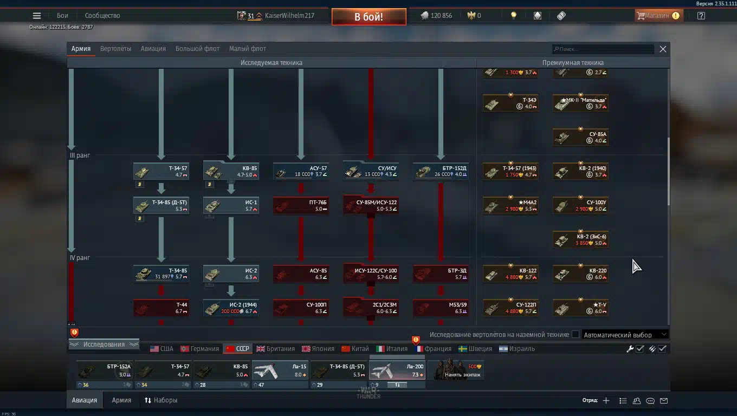Click the Поиск search input field
Viewport: 737px width, 416px height.
[x=603, y=49]
